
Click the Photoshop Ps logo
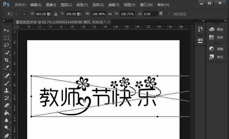point(6,4)
